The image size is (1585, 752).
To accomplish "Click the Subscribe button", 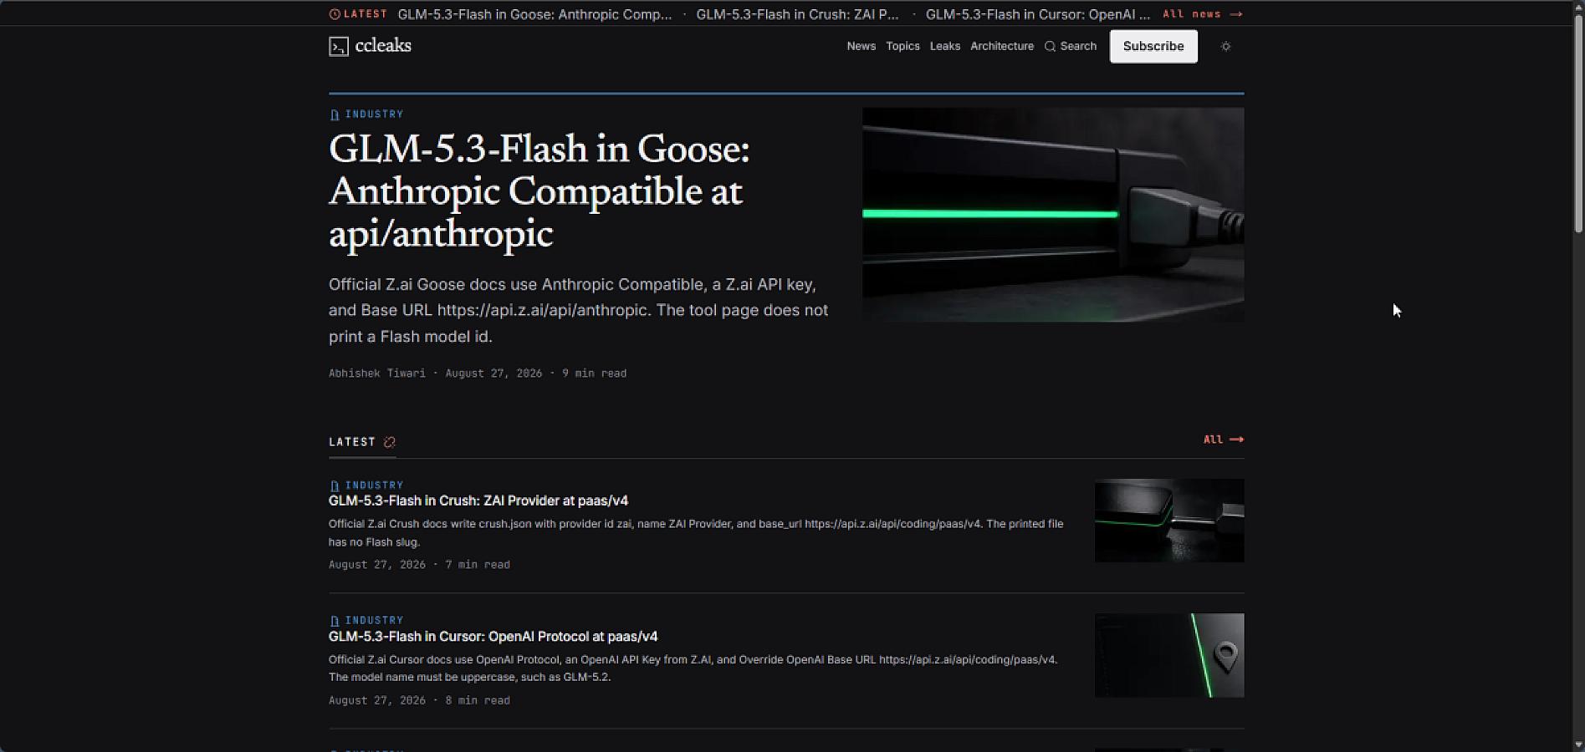I will (x=1153, y=47).
